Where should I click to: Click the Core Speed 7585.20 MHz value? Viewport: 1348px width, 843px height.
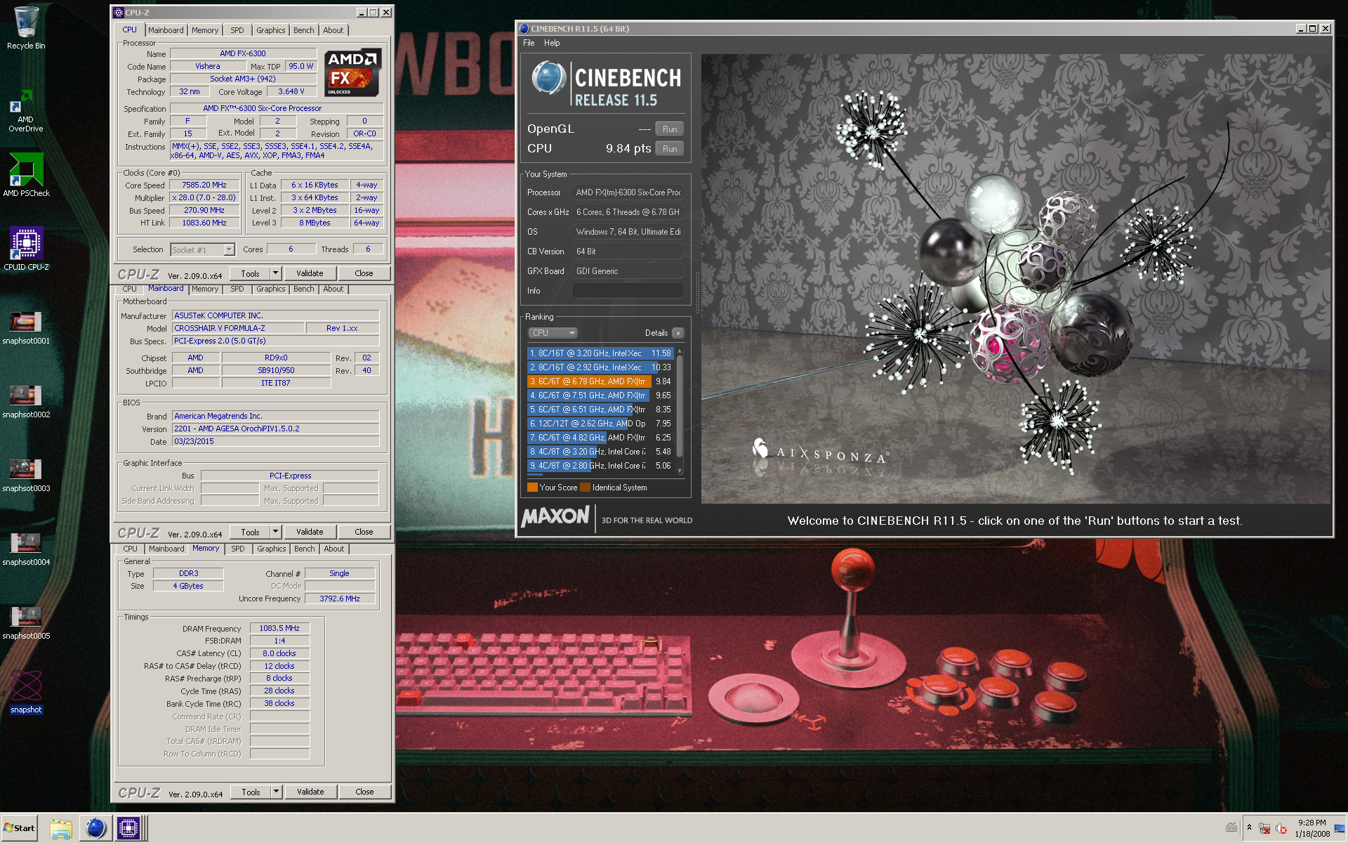(x=204, y=185)
